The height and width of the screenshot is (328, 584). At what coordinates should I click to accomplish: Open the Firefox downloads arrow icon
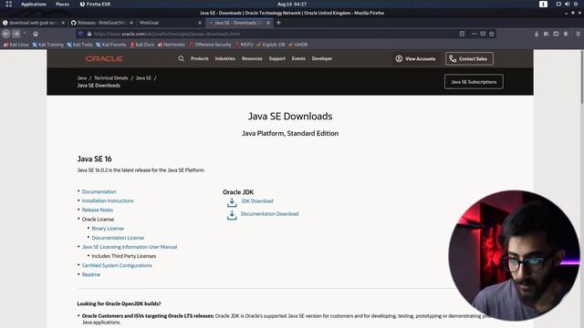[537, 34]
